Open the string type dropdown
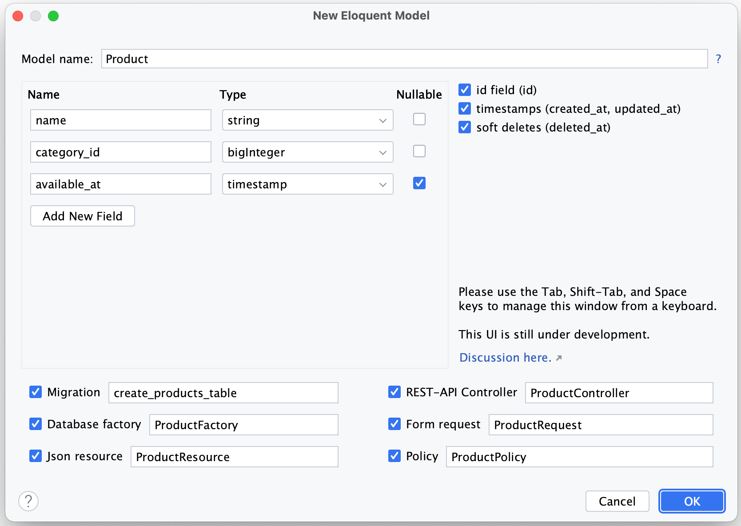The height and width of the screenshot is (526, 741). (x=307, y=120)
